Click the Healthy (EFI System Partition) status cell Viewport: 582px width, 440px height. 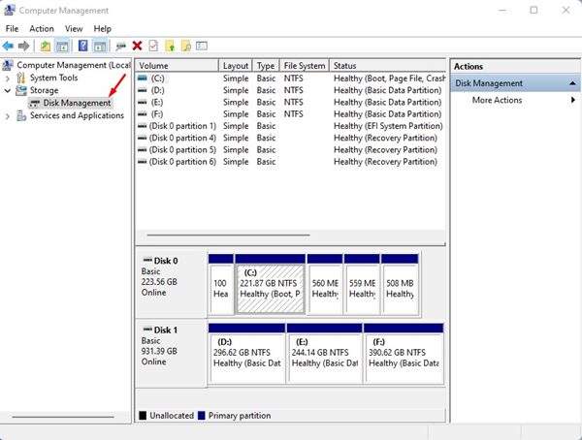(x=388, y=126)
